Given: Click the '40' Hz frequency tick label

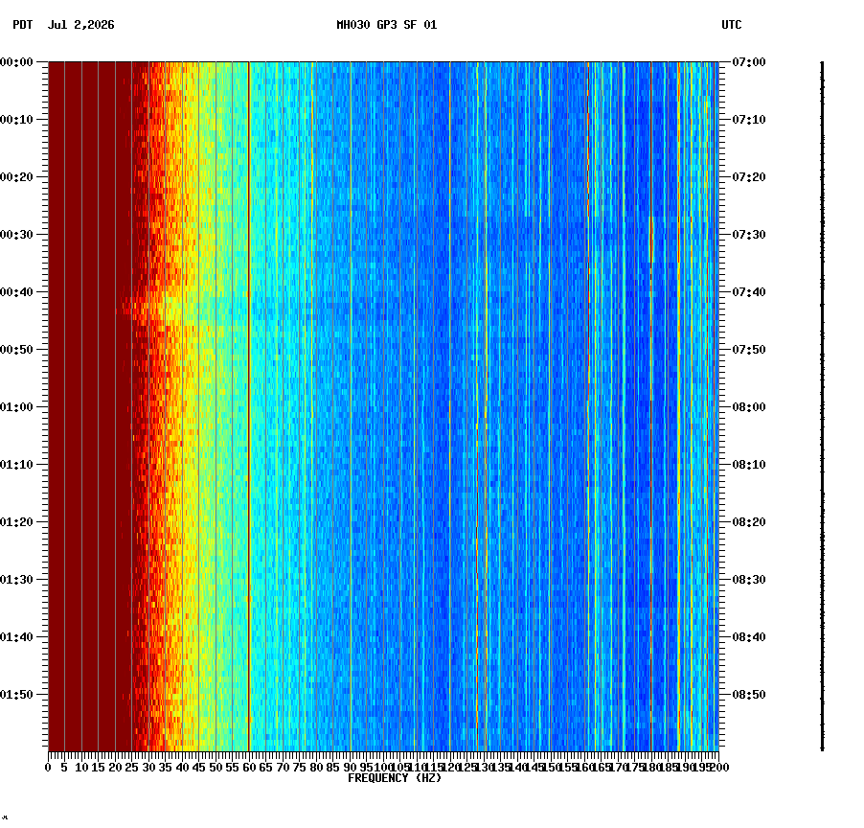Looking at the screenshot, I should coord(182,768).
